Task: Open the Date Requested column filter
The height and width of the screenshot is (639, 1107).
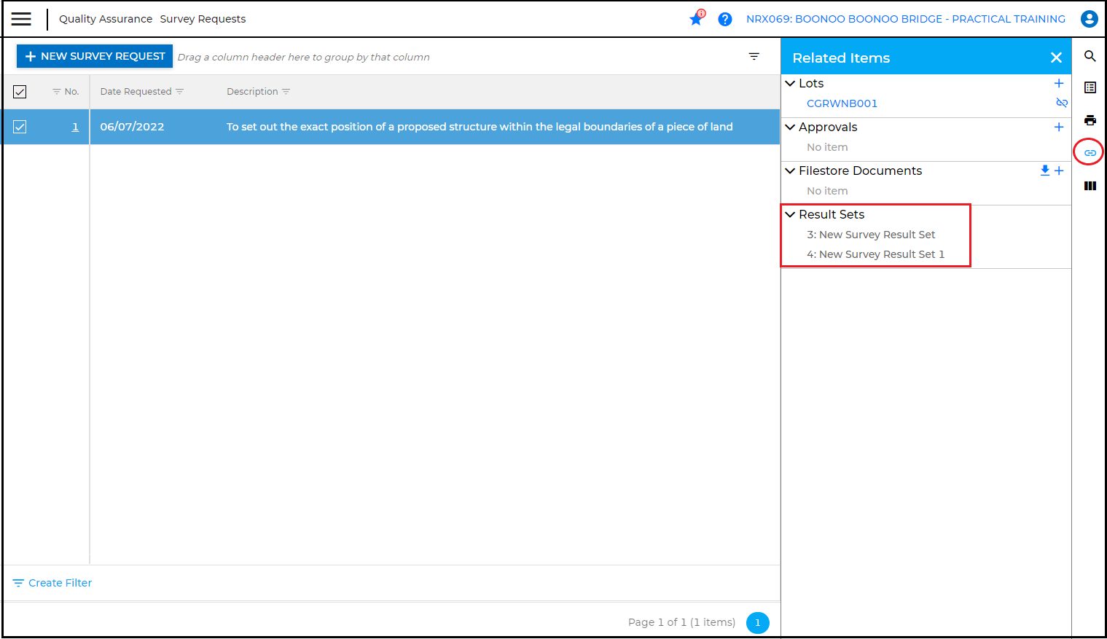Action: [x=180, y=92]
